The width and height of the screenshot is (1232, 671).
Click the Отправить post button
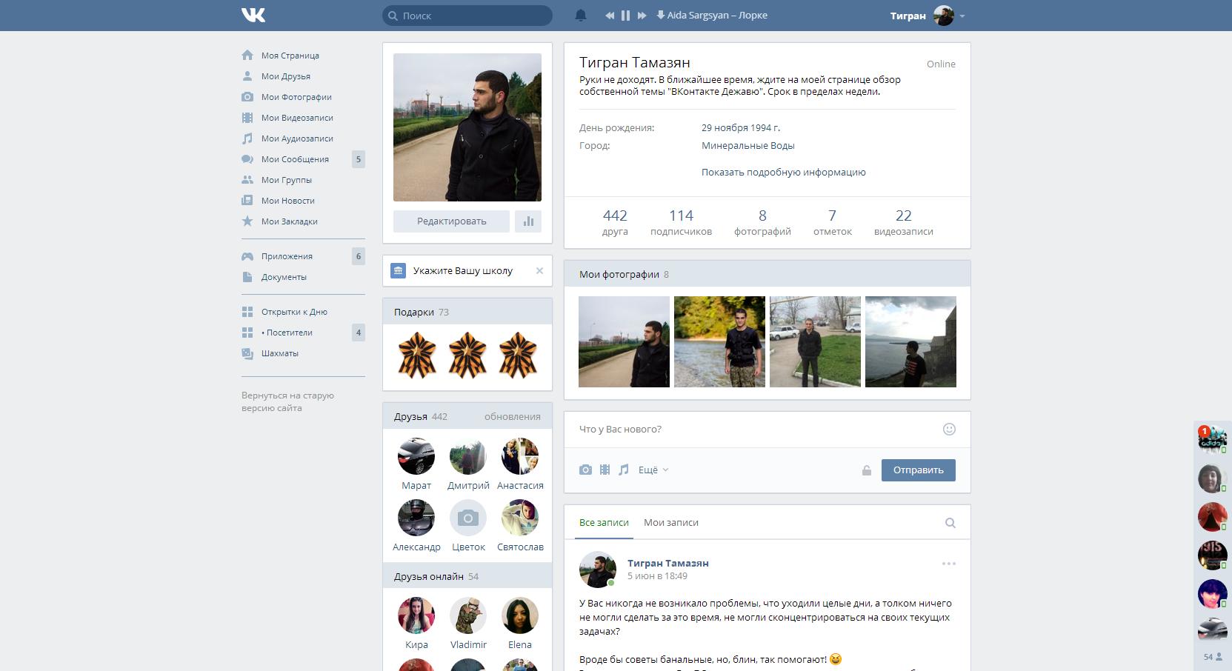pyautogui.click(x=919, y=470)
